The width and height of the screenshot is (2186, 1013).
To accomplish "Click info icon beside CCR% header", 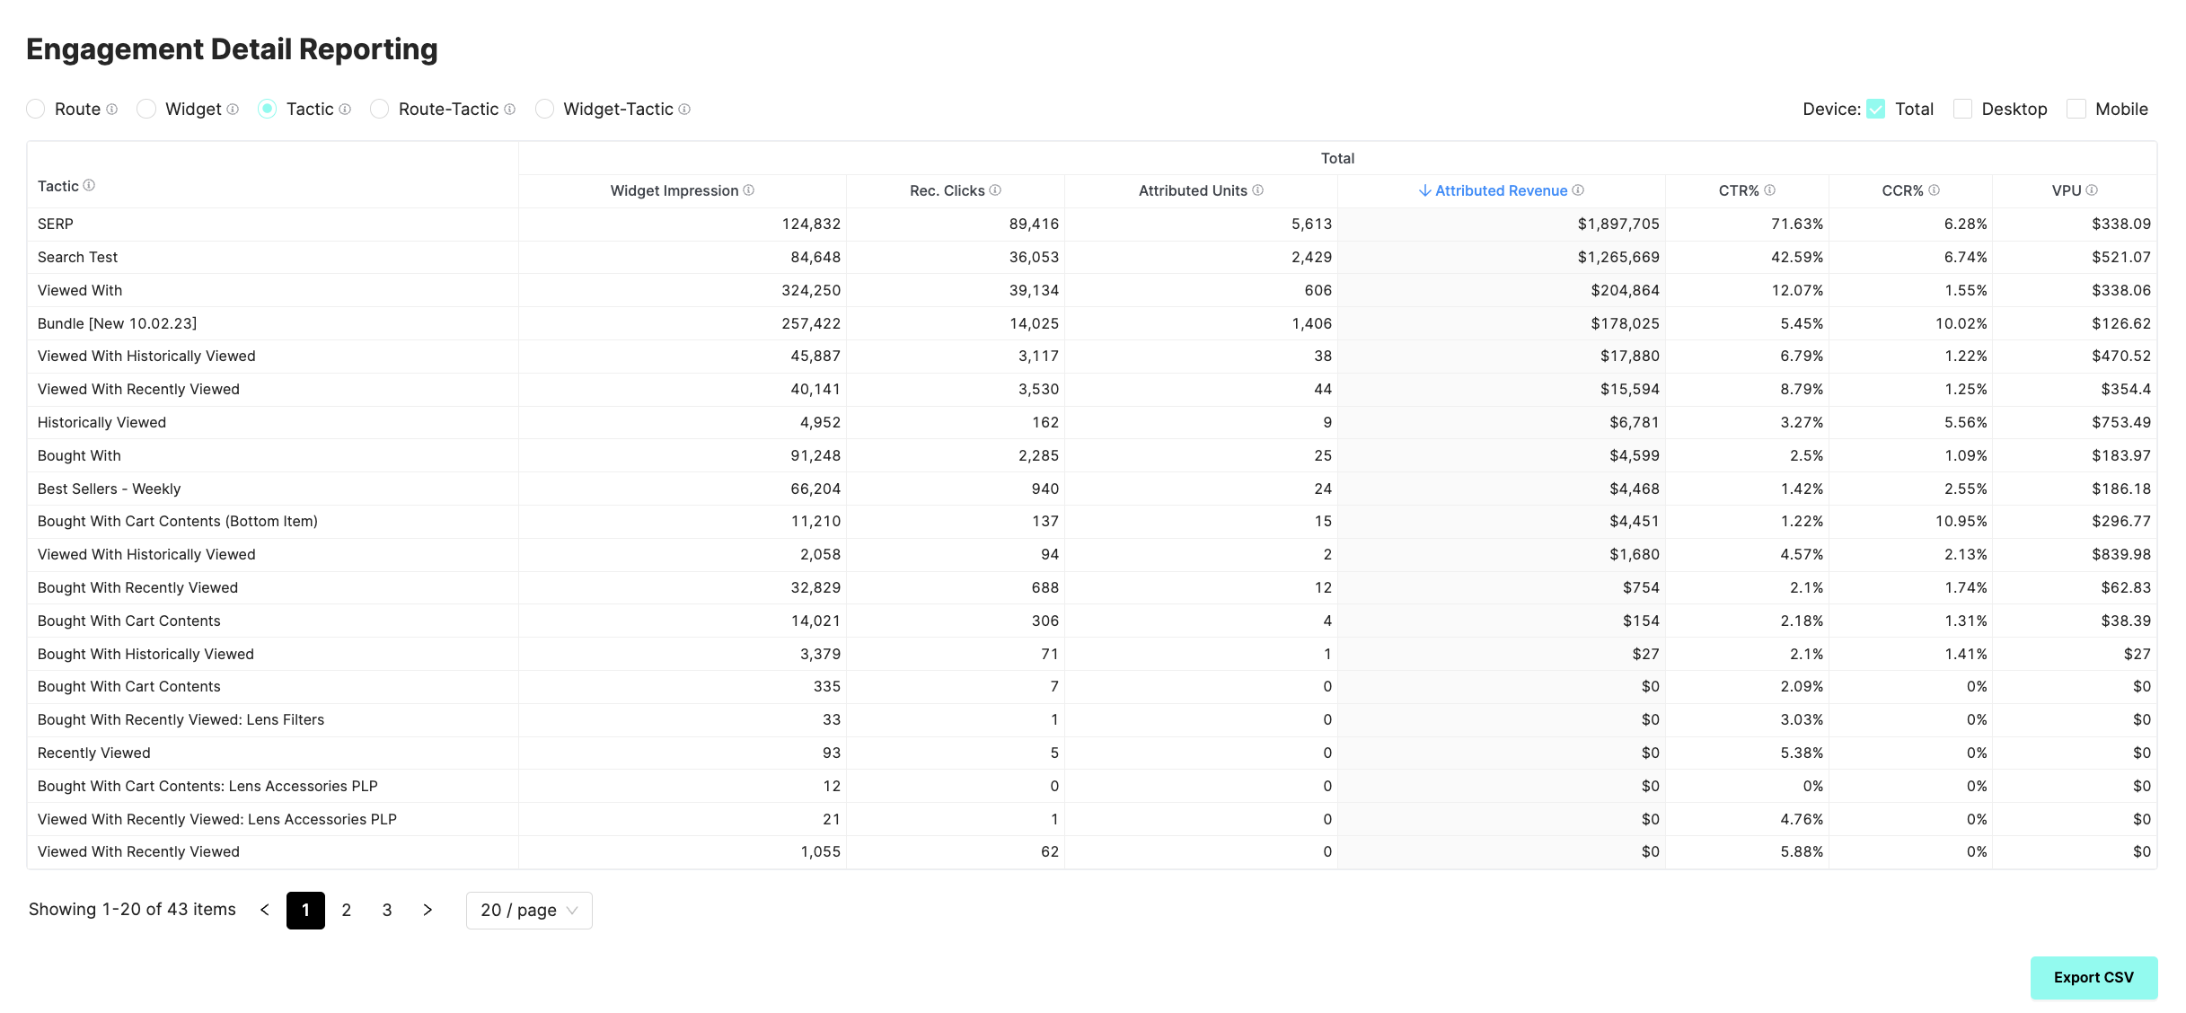I will tap(1934, 190).
